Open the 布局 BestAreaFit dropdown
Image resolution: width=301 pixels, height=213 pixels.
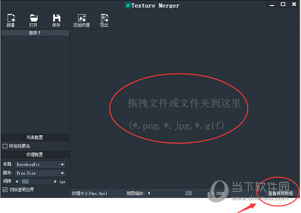coord(40,165)
